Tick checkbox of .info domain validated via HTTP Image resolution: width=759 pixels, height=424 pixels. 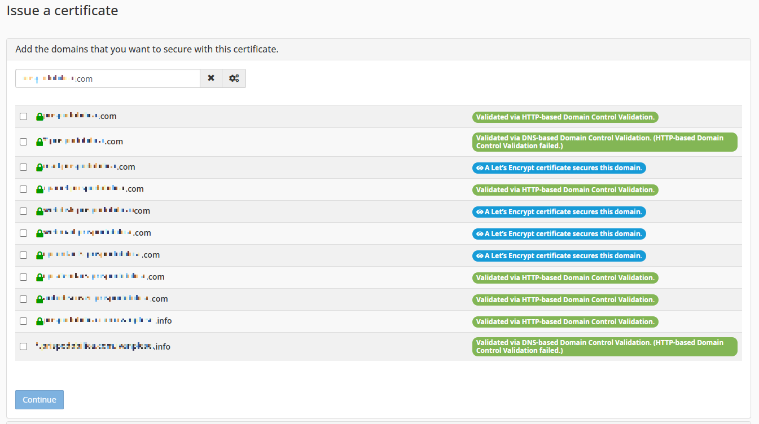(23, 321)
